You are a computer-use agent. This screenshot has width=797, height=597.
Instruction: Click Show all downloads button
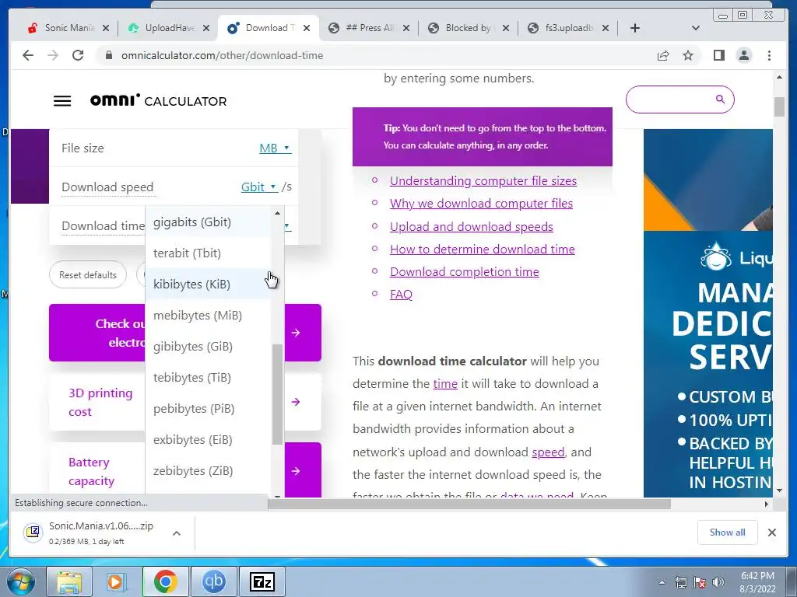[x=727, y=532]
